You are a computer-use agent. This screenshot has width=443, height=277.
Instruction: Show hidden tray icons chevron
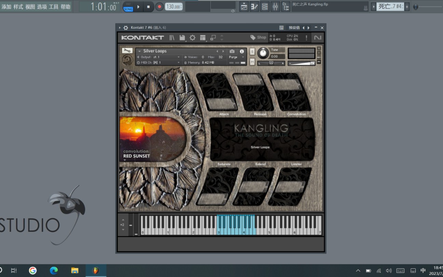[x=358, y=271]
